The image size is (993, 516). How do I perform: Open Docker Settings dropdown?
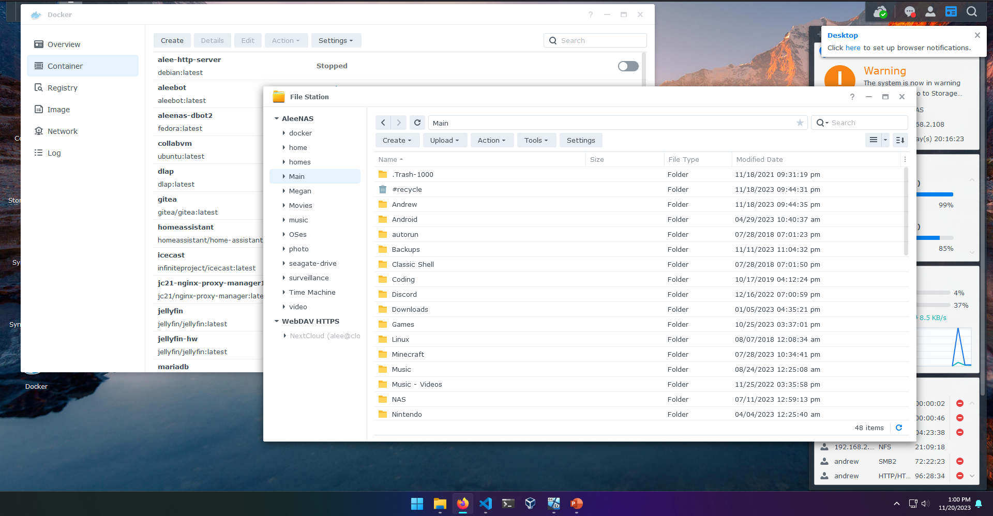(336, 40)
